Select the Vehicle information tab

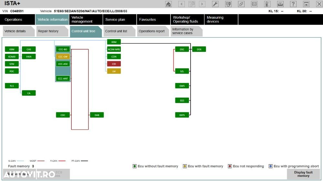pyautogui.click(x=52, y=20)
